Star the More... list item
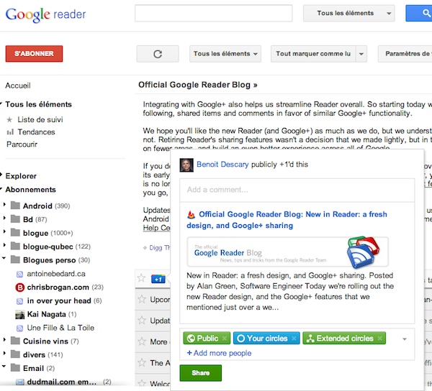Screen dimensions: 432x391 pos(142,341)
